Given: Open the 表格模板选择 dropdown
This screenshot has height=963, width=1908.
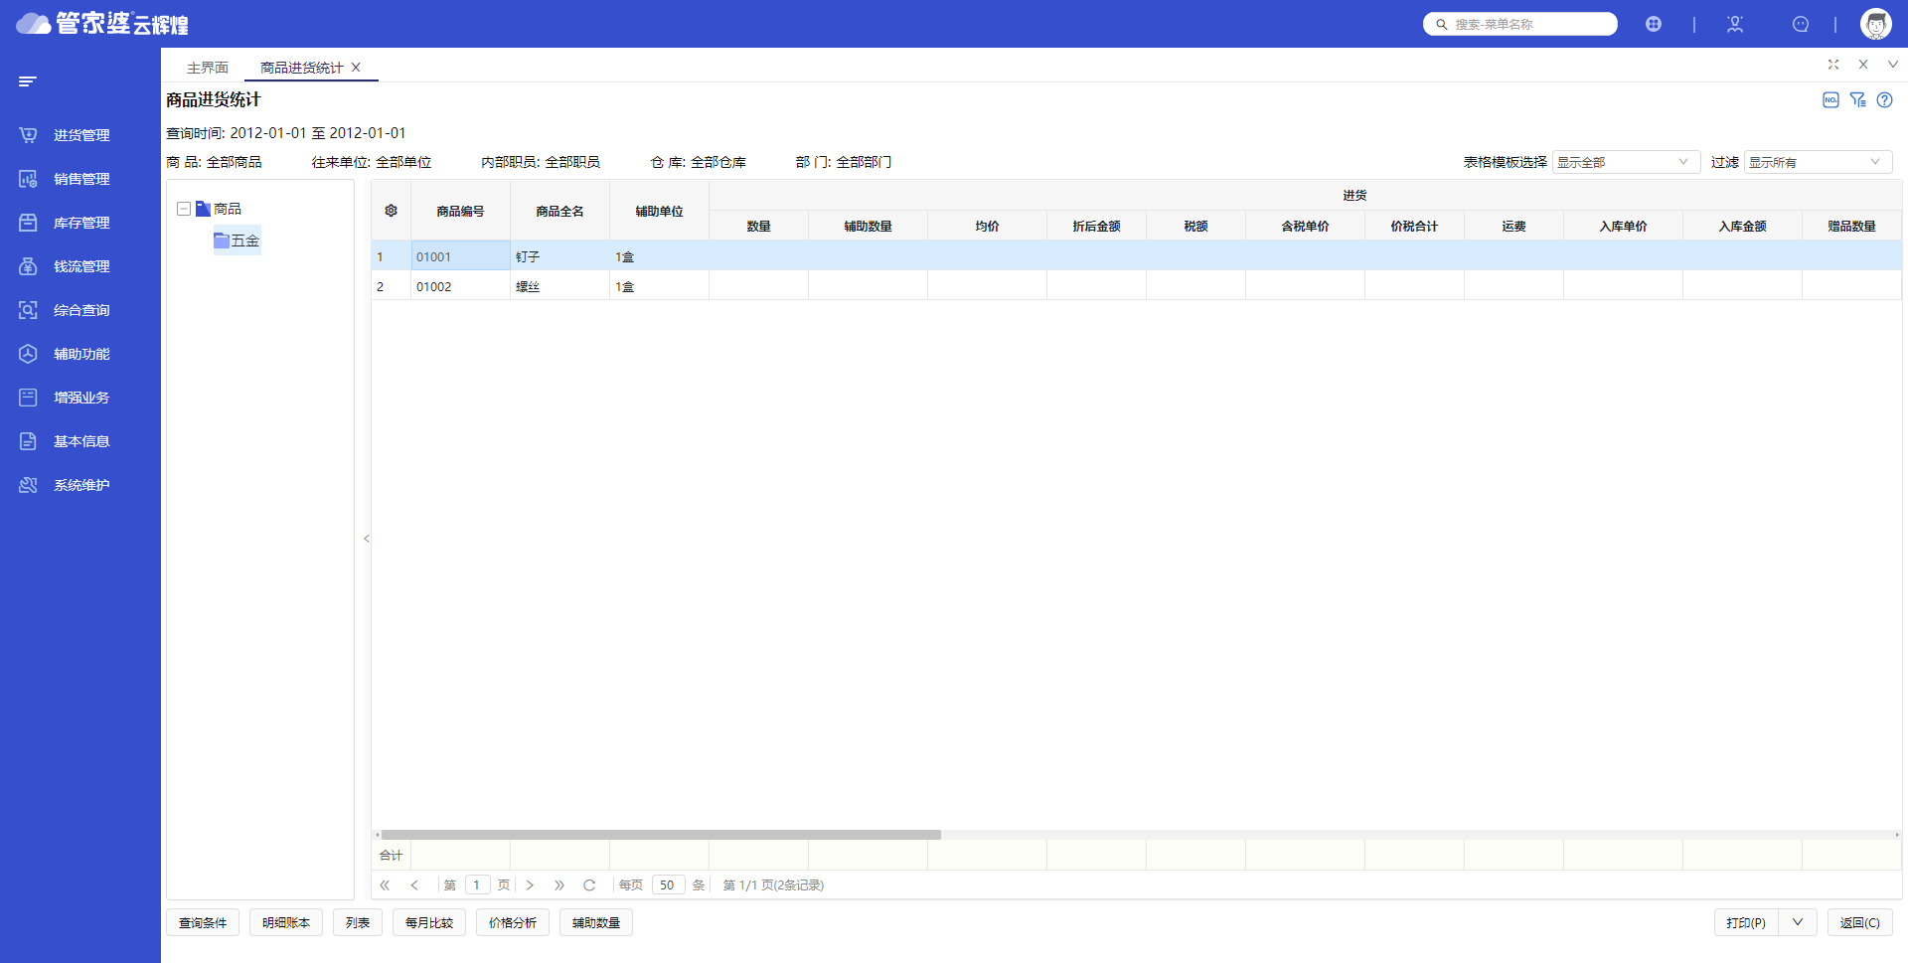Looking at the screenshot, I should [x=1626, y=162].
